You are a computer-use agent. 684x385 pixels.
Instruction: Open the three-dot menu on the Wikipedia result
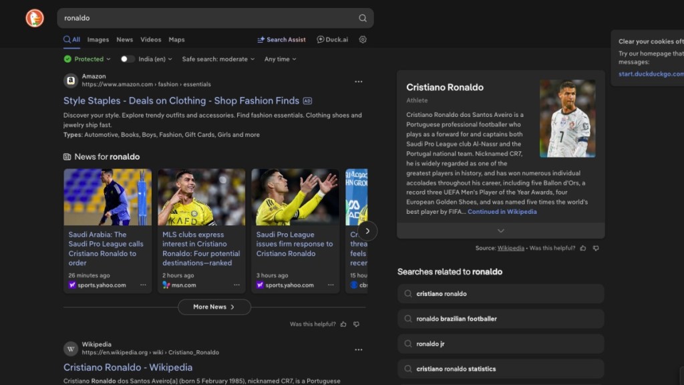[x=359, y=349]
